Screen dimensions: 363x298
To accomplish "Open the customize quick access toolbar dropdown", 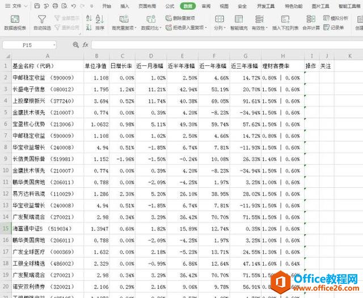I will click(92, 6).
